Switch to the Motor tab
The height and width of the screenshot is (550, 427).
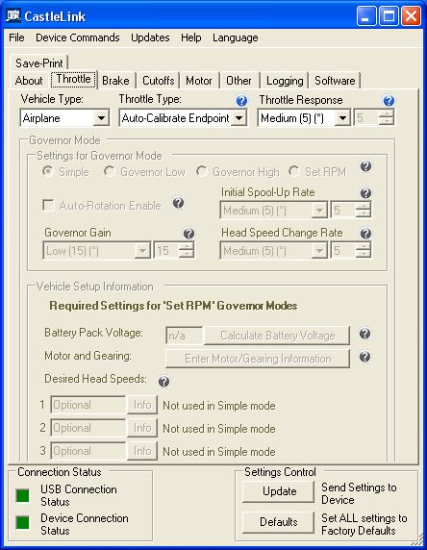(198, 81)
